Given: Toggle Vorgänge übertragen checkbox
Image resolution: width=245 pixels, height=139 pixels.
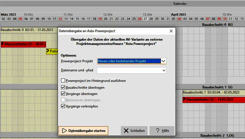Looking at the screenshot, I should tap(63, 94).
